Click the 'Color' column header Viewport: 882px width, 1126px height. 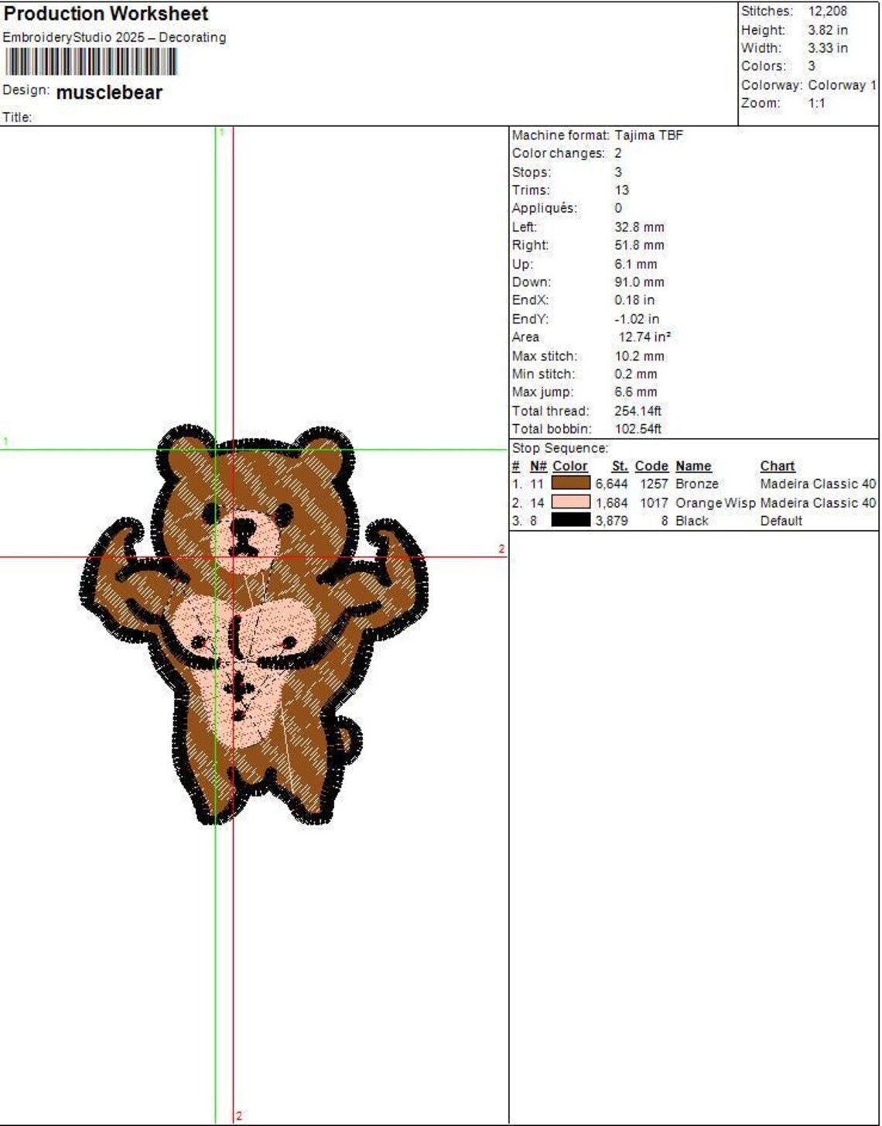pos(570,466)
